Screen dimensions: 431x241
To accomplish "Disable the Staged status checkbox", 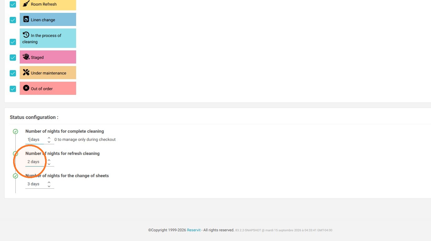I will click(13, 58).
